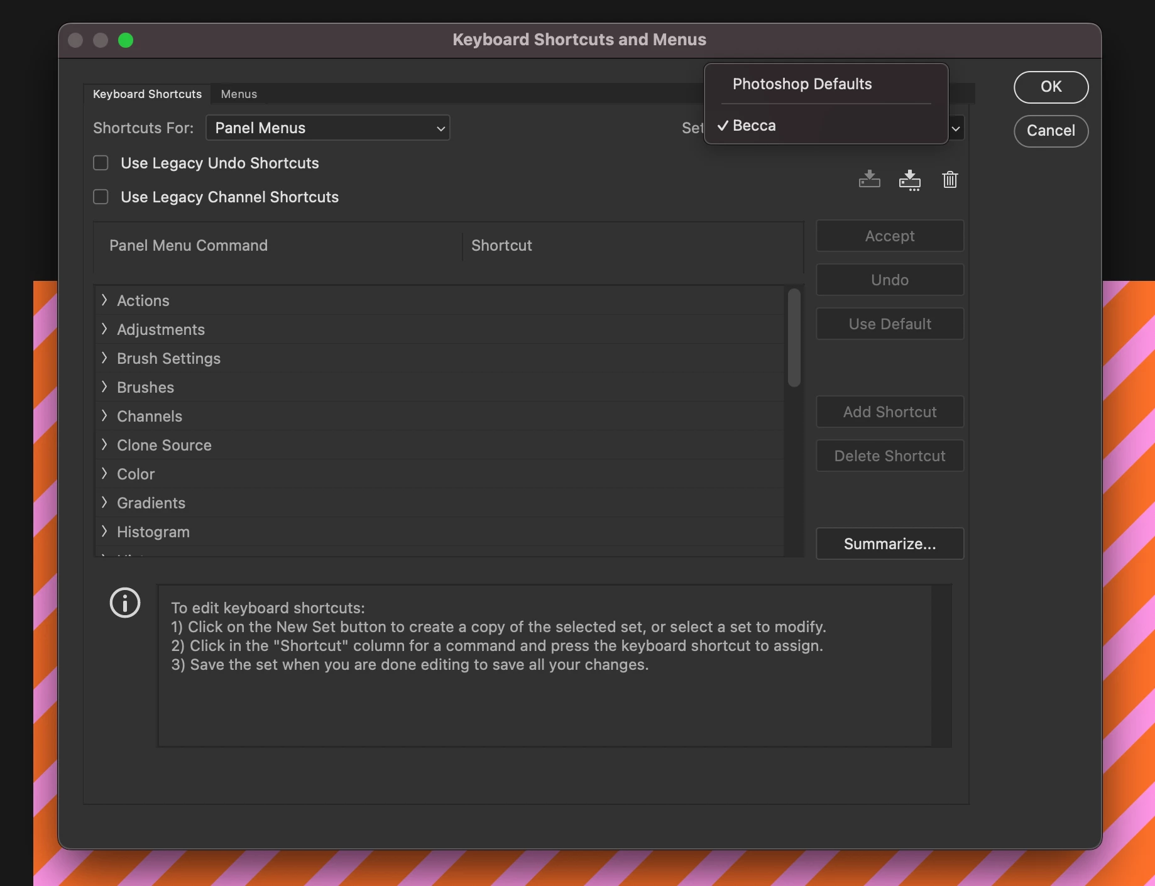Choose Photoshop Defaults from set menu
Viewport: 1155px width, 886px height.
pyautogui.click(x=826, y=84)
